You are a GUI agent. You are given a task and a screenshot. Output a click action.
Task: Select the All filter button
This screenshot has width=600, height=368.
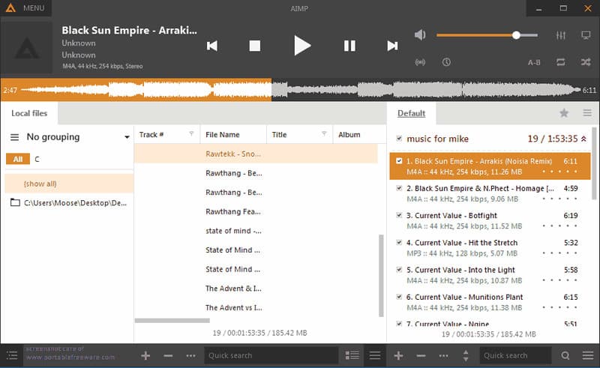pyautogui.click(x=18, y=159)
